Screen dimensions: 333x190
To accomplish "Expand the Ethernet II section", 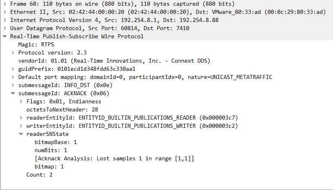I will (5, 12).
